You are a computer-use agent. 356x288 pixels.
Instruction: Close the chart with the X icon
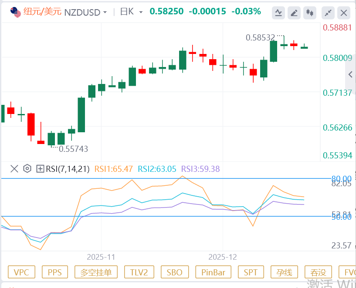pos(344,13)
